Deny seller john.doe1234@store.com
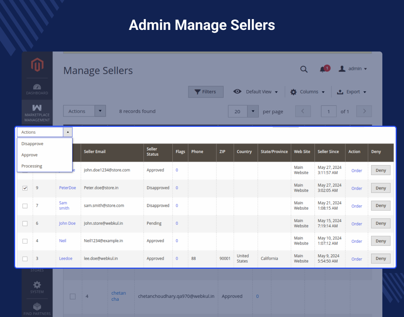 point(381,170)
